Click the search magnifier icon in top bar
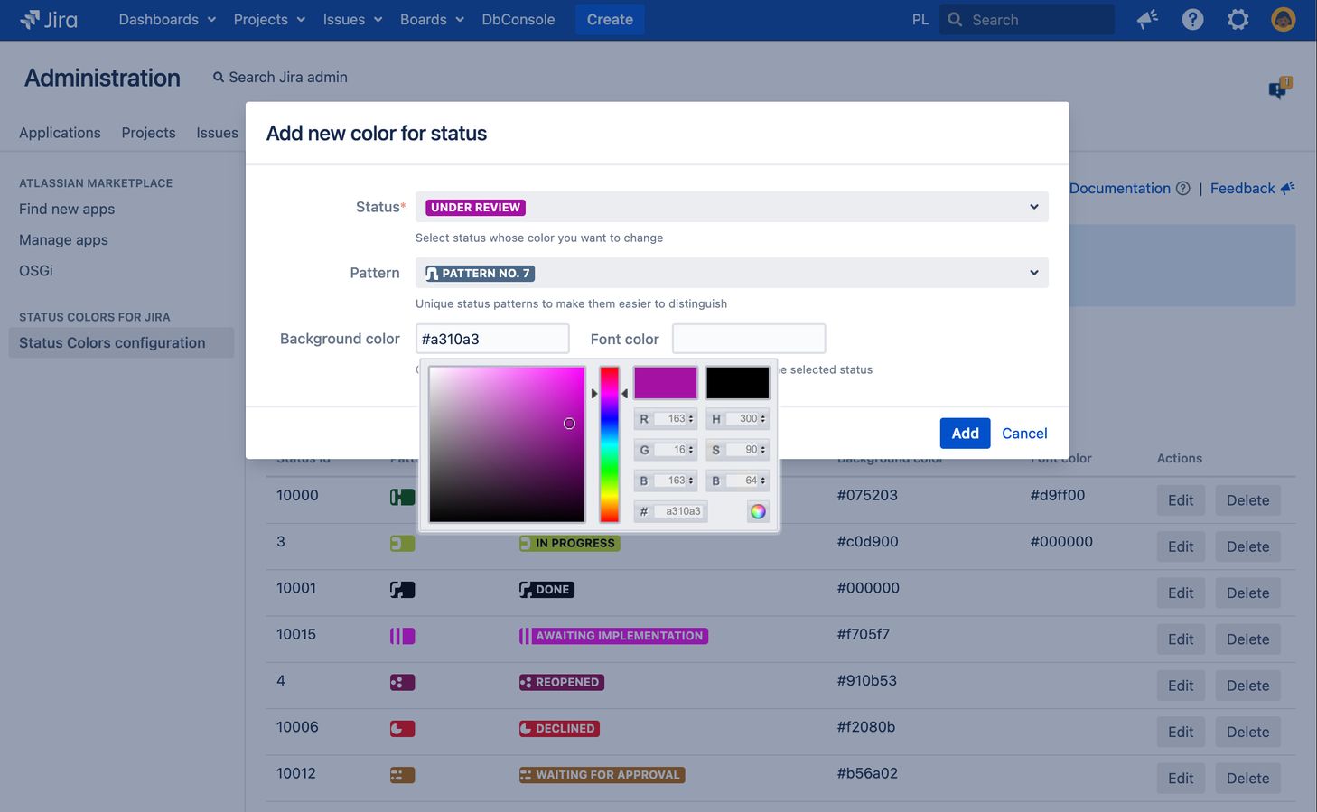Image resolution: width=1317 pixels, height=812 pixels. click(955, 19)
